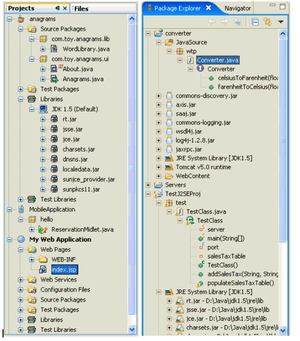Expand the commons-discovery.jar entry

point(158,96)
